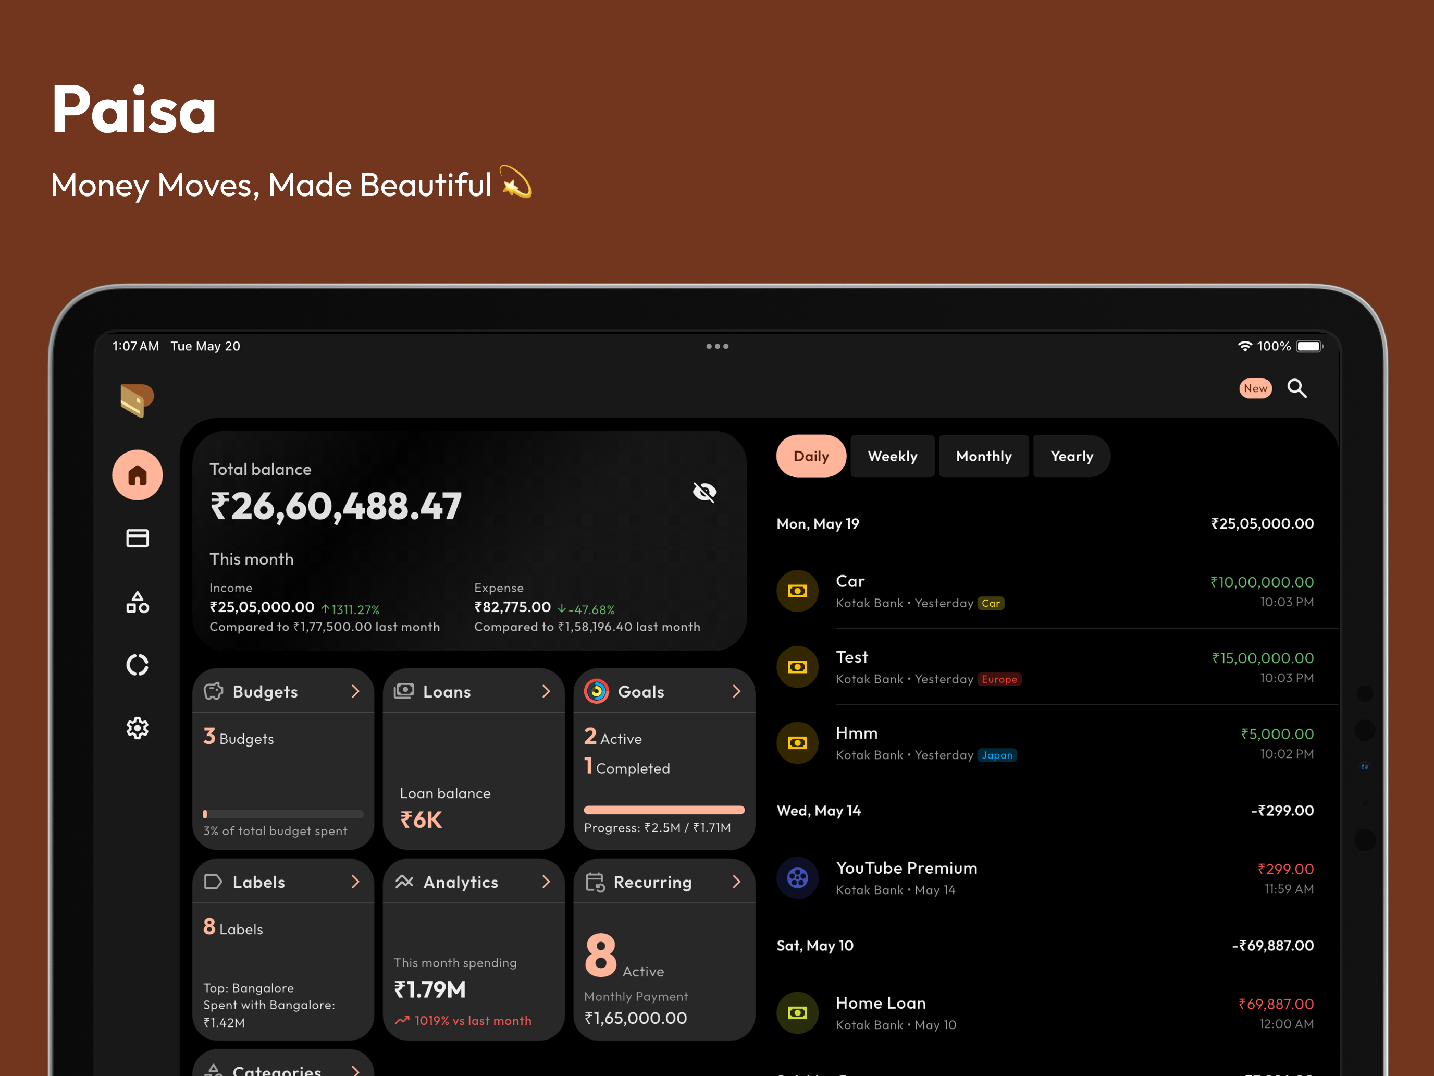Expand Categories with its chevron
The height and width of the screenshot is (1076, 1434).
click(355, 1070)
